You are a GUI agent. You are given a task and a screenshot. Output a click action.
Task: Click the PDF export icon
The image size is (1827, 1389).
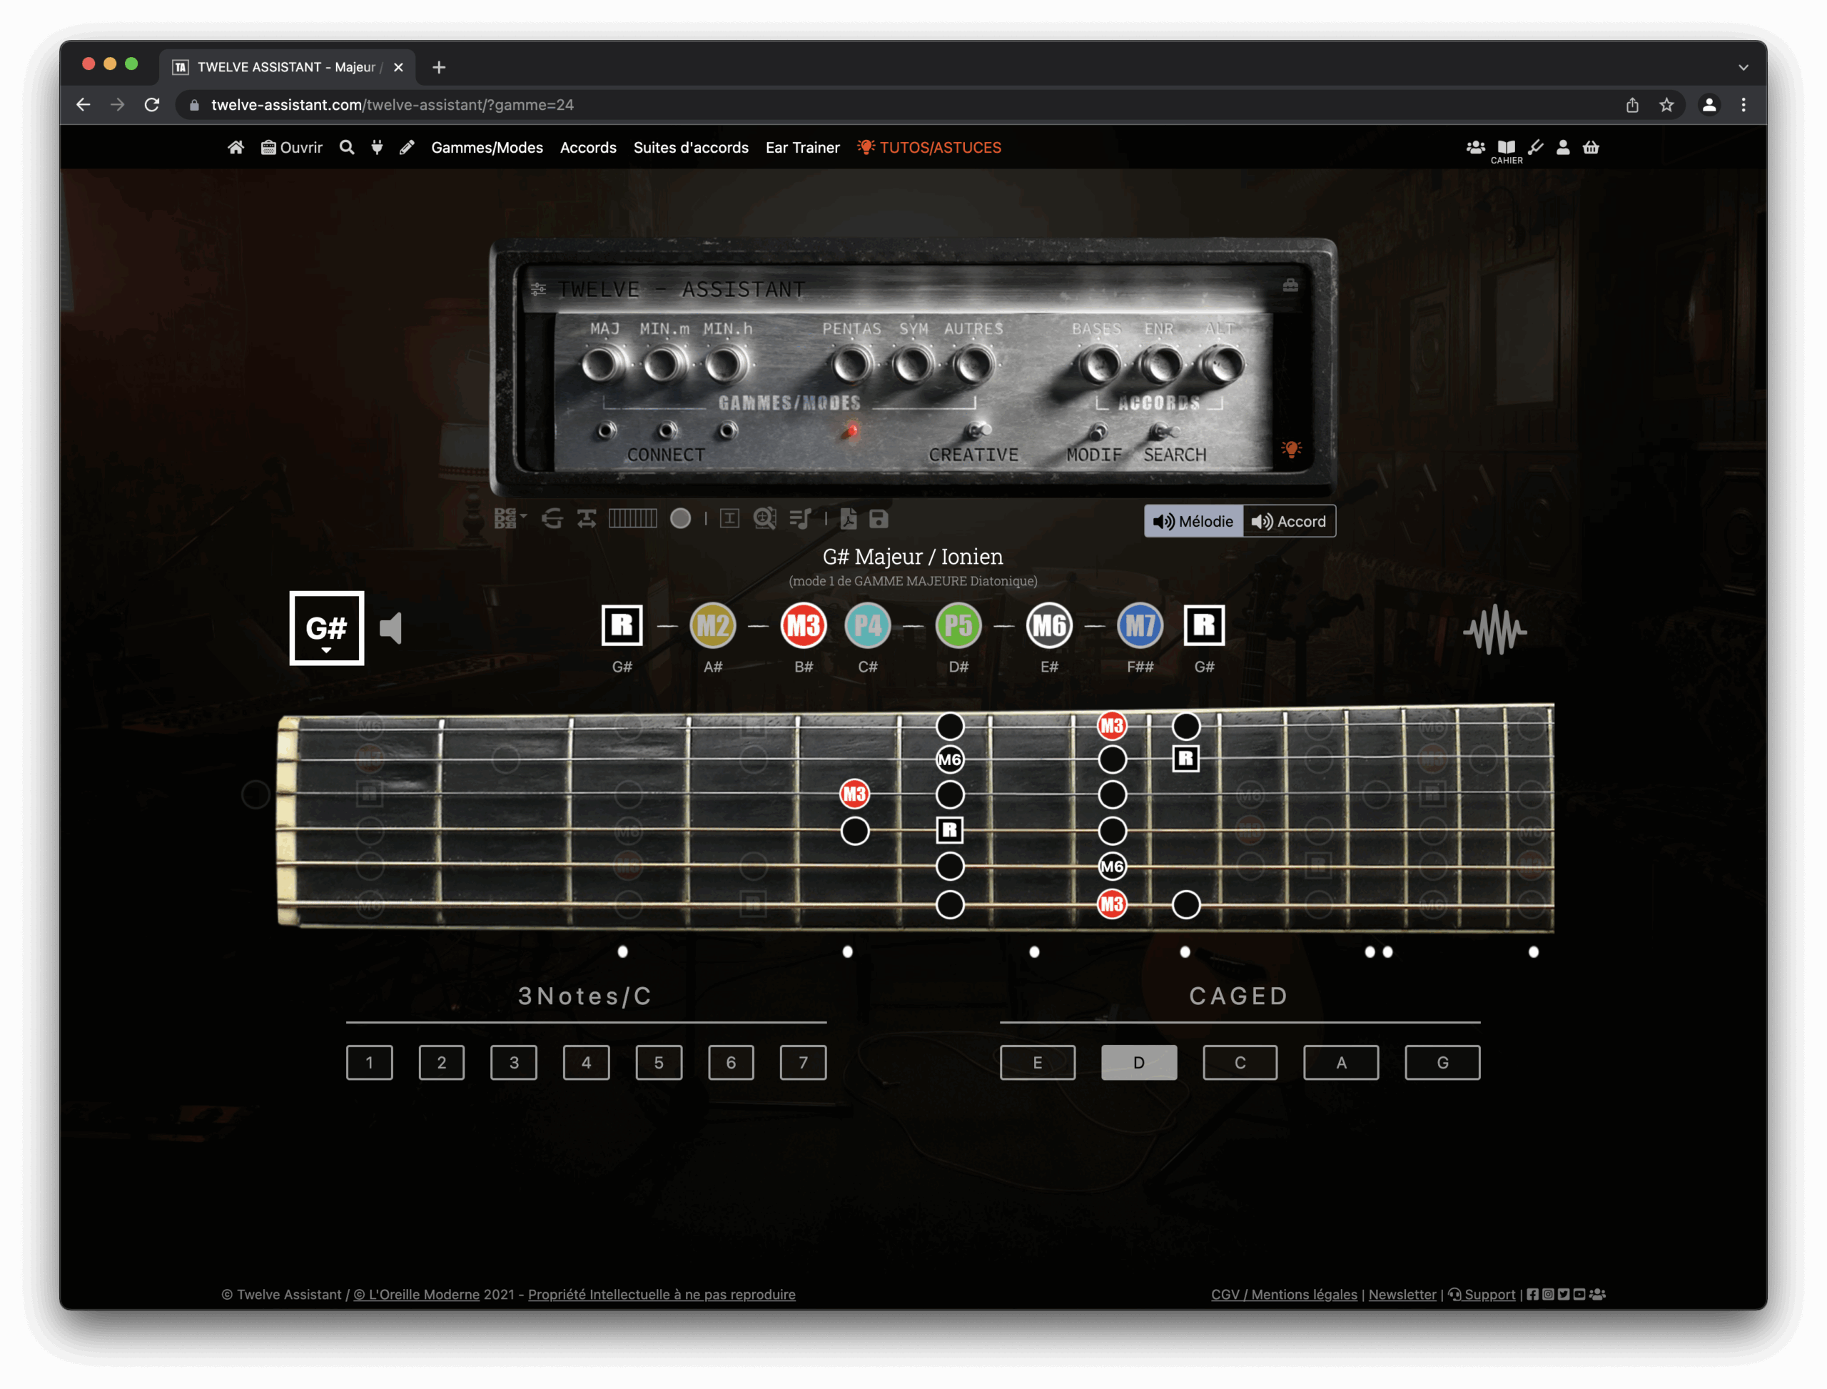pos(848,519)
